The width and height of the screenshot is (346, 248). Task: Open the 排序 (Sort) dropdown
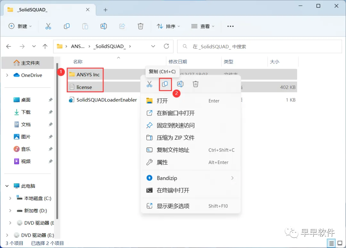pyautogui.click(x=169, y=26)
